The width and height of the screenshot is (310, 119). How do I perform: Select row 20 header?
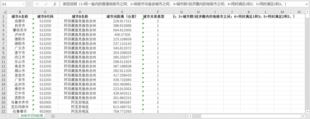(x=3, y=102)
